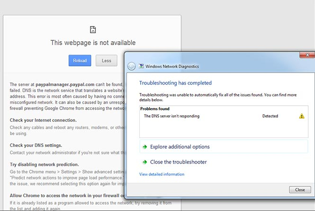Image resolution: width=315 pixels, height=211 pixels.
Task: Click the Detected status text
Action: 270,116
